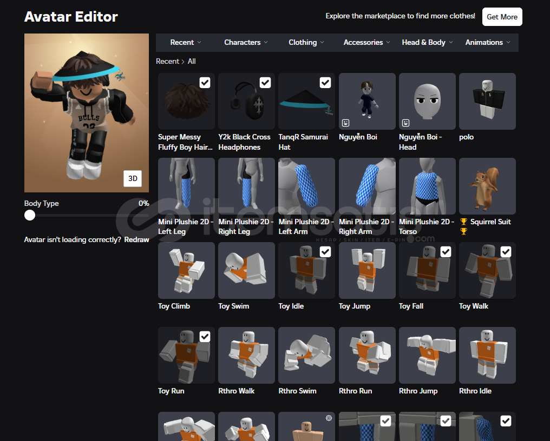Expand the Recent dropdown chevron

199,42
